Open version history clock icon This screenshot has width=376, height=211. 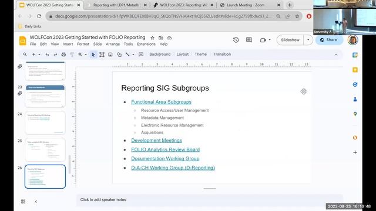pyautogui.click(x=236, y=40)
